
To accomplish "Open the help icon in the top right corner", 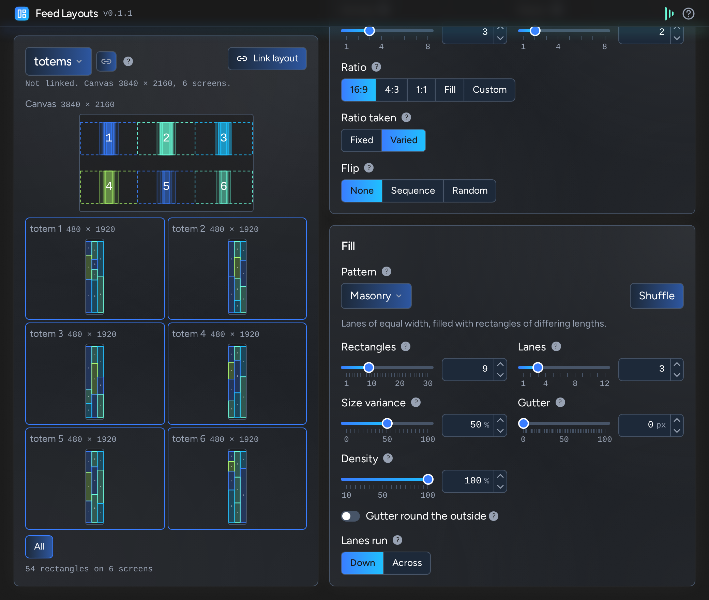I will (x=689, y=14).
